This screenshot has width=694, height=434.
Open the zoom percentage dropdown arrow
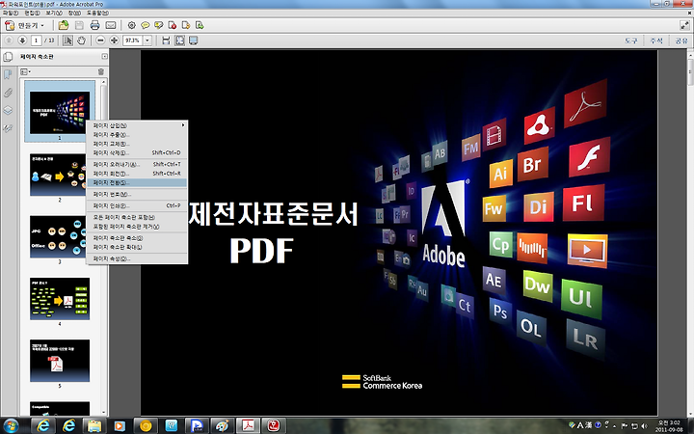pos(147,41)
